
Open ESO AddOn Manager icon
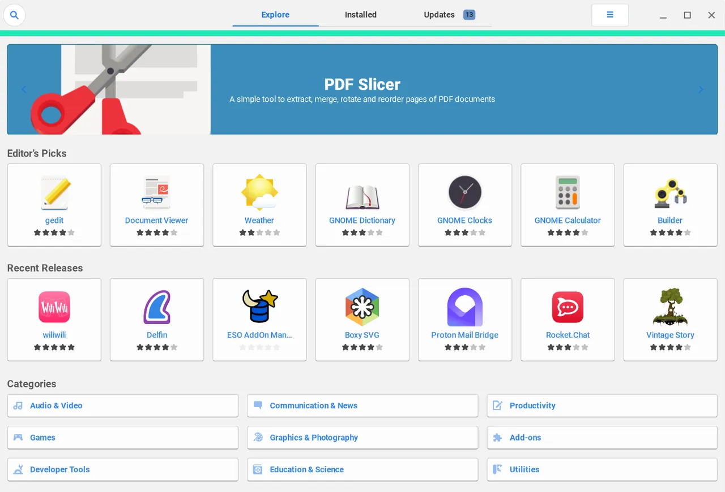259,306
